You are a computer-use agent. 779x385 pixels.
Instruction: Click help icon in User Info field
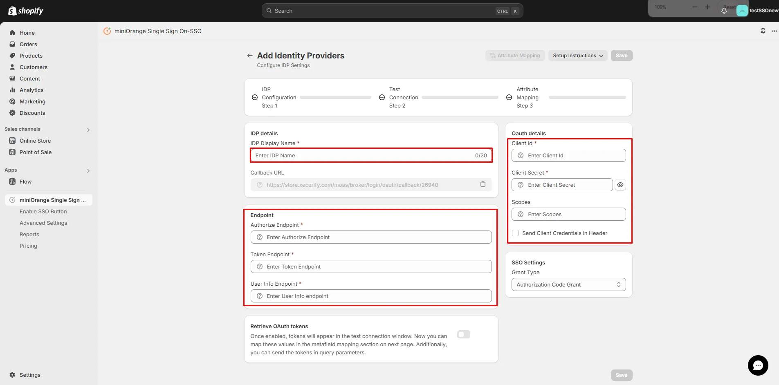259,296
